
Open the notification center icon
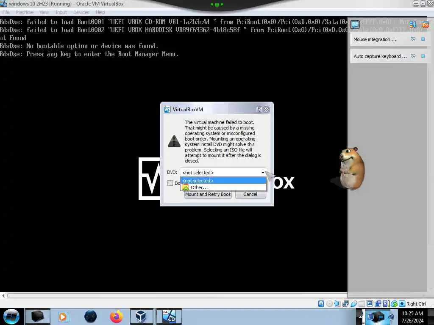coord(355,25)
